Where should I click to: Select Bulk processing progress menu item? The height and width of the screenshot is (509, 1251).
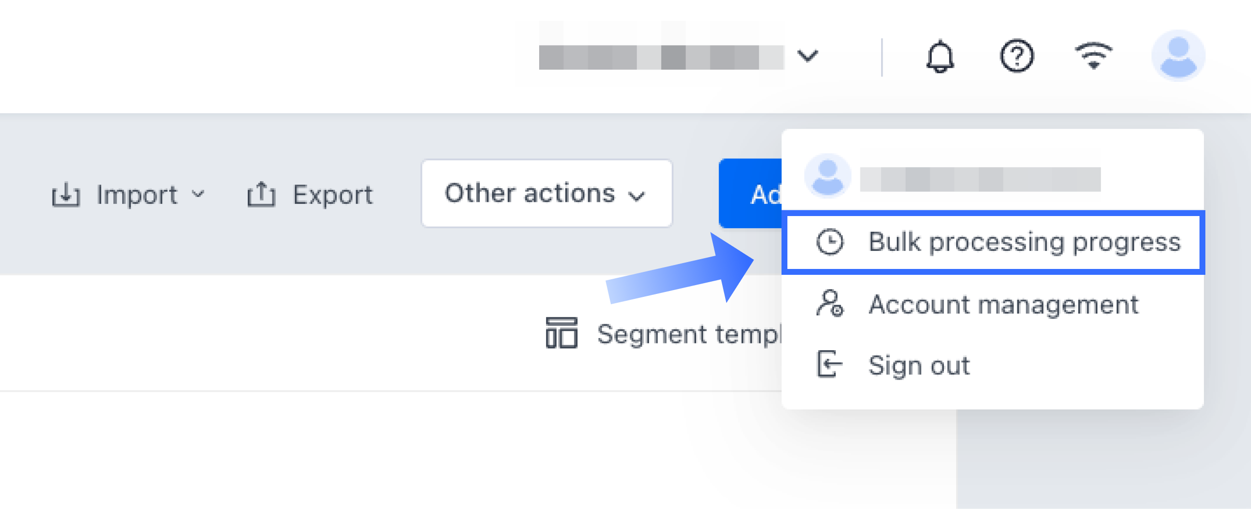pyautogui.click(x=1024, y=242)
